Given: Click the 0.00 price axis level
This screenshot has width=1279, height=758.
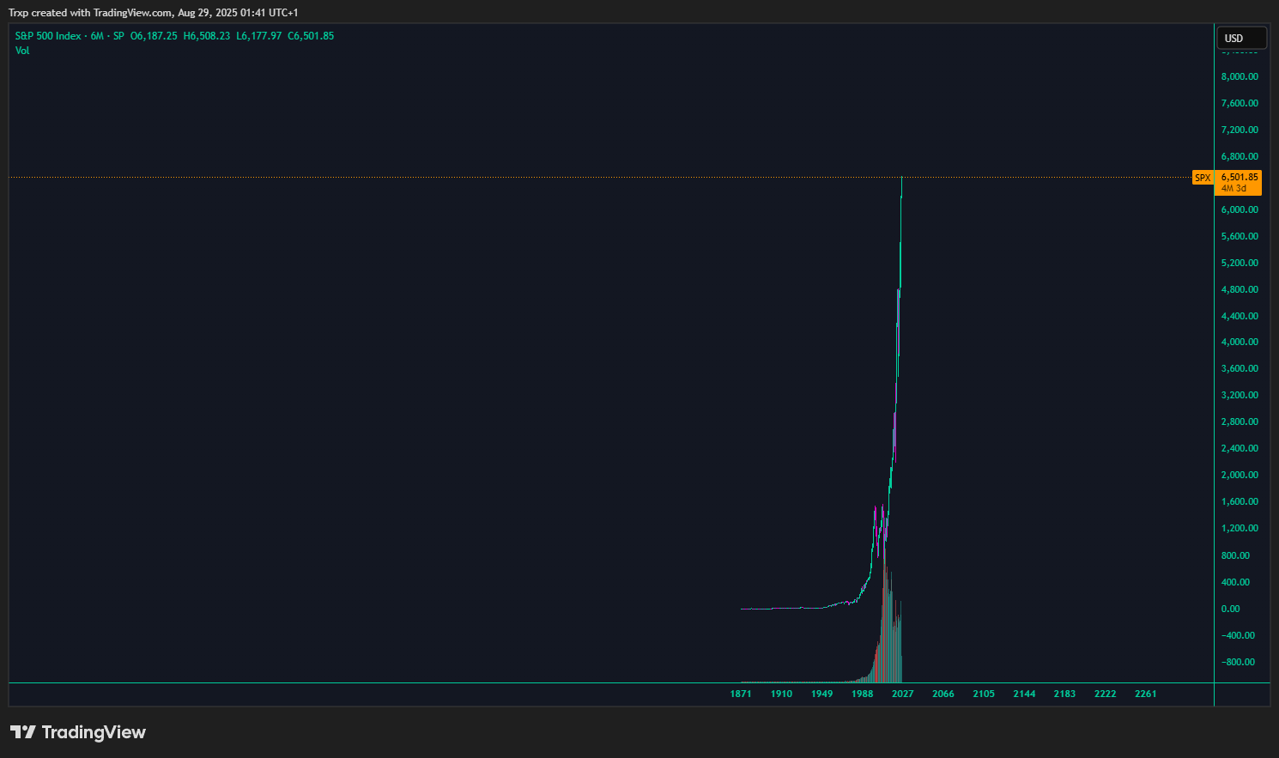Looking at the screenshot, I should pyautogui.click(x=1230, y=609).
